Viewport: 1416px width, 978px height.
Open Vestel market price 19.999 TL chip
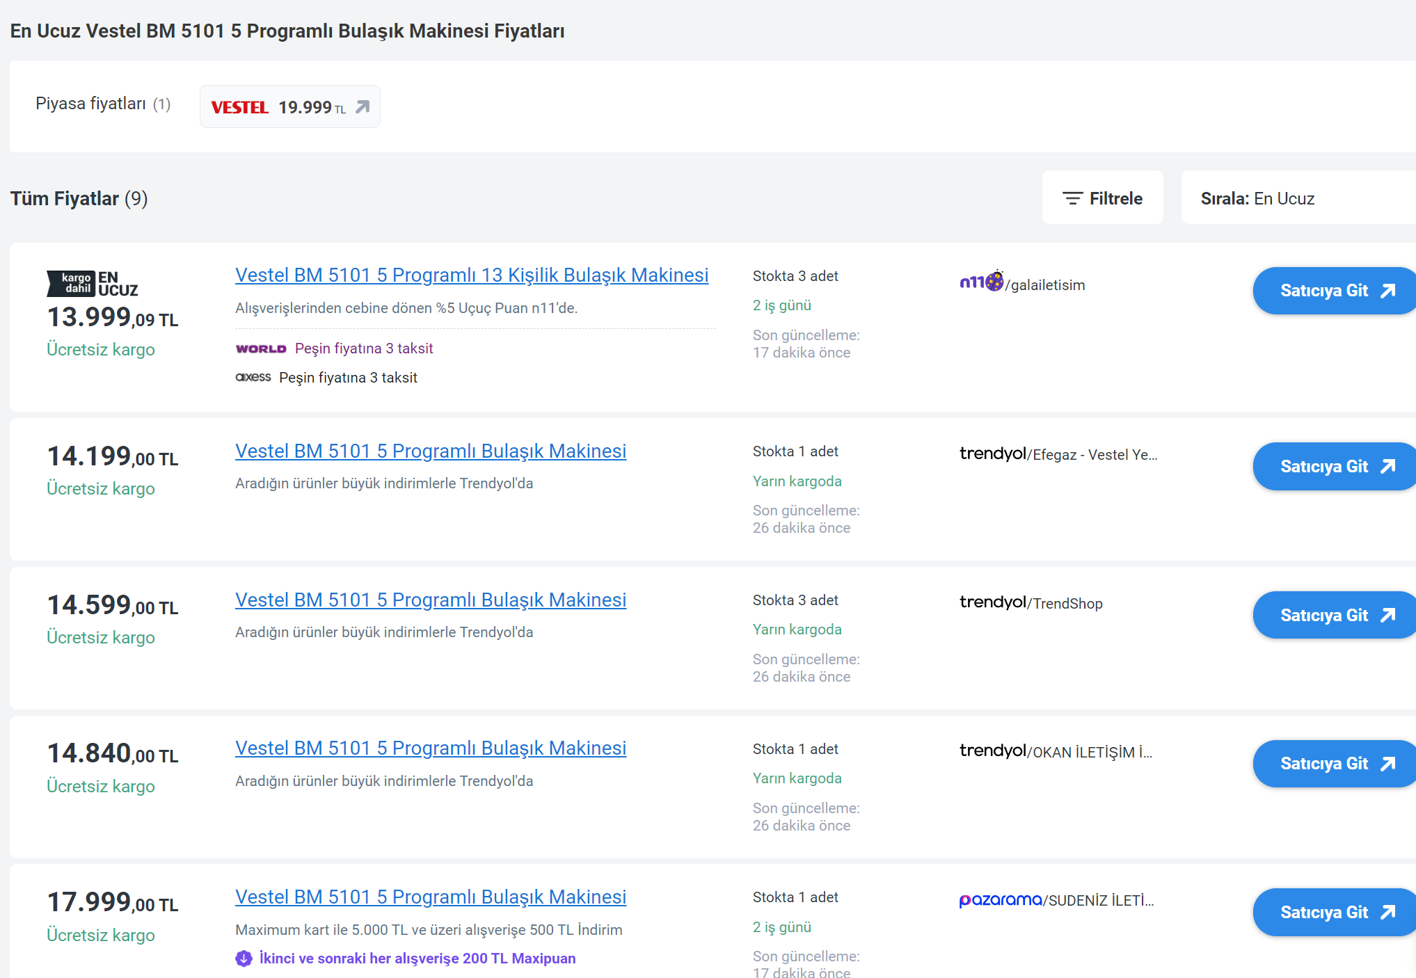[x=289, y=106]
